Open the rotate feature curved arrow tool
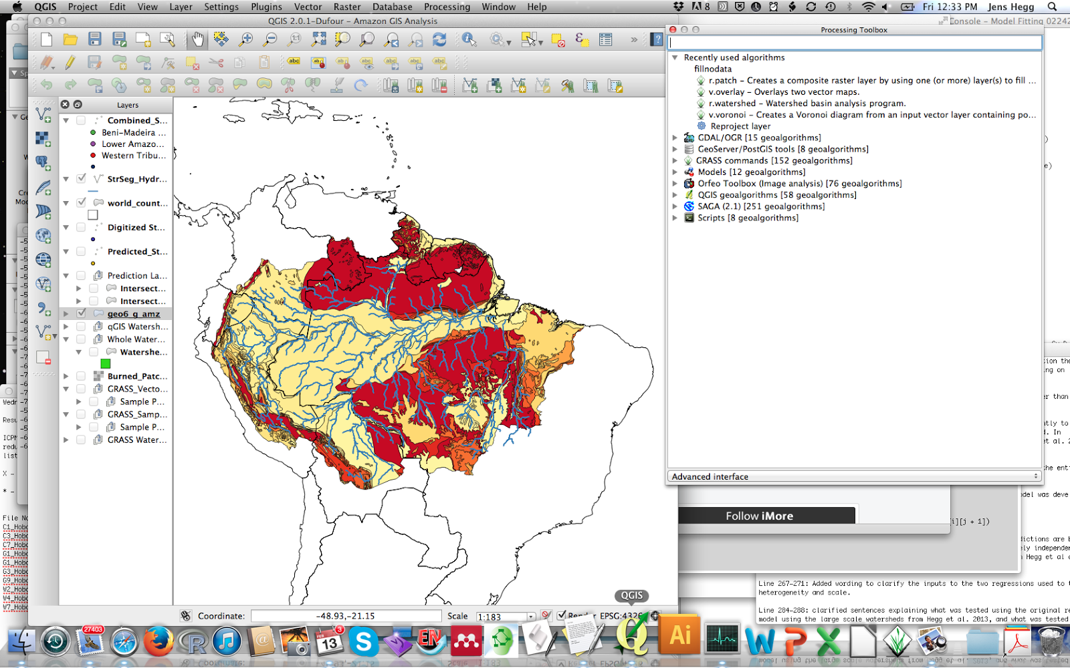 pos(360,86)
